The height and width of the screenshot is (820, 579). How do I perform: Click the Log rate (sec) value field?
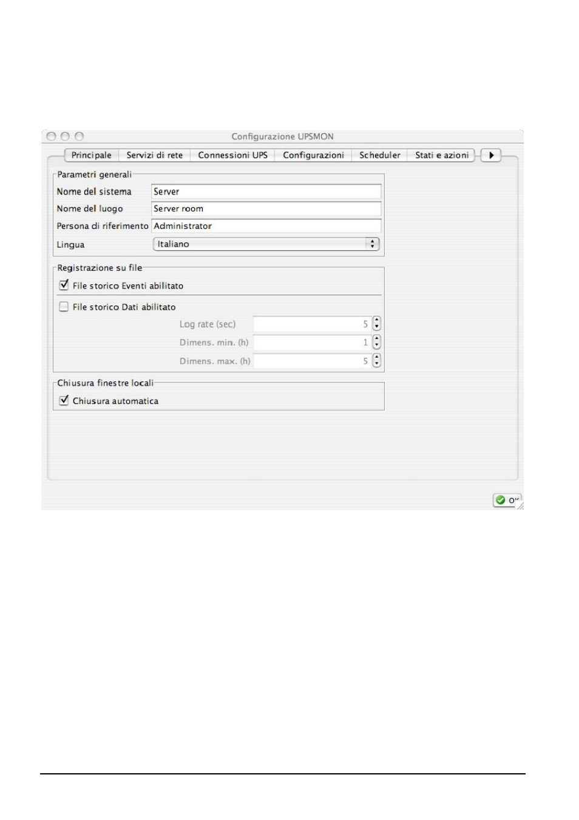(x=311, y=324)
